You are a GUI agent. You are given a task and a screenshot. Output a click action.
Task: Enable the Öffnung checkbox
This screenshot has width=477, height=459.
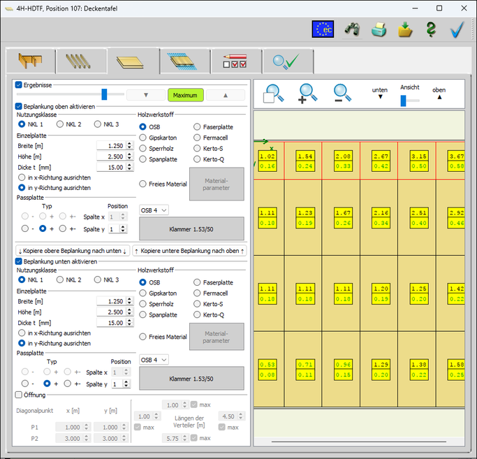click(19, 395)
